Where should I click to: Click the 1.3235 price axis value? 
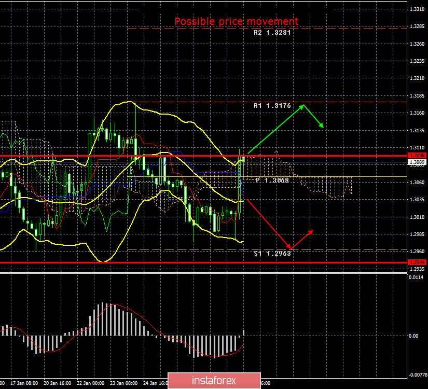pos(417,61)
